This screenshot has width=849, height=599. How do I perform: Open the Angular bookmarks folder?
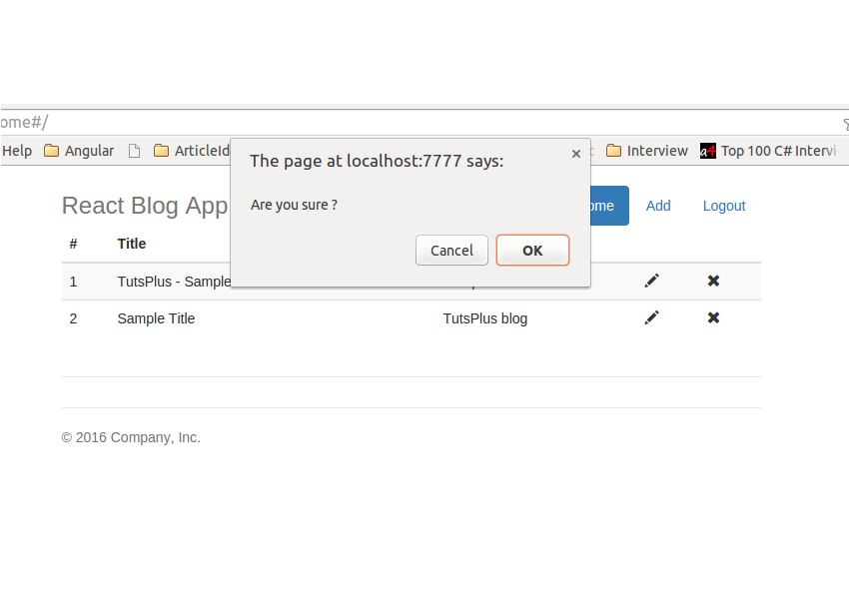click(79, 151)
